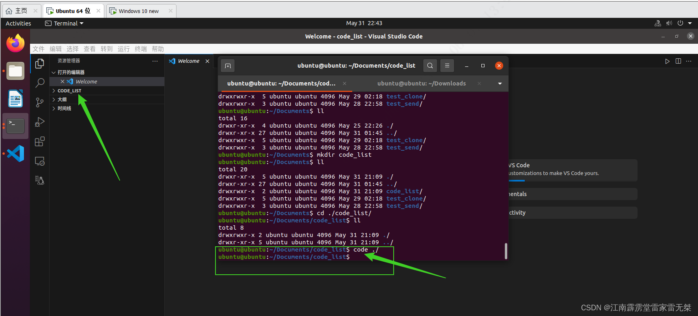698x316 pixels.
Task: Open the 终端 menu
Action: 141,49
